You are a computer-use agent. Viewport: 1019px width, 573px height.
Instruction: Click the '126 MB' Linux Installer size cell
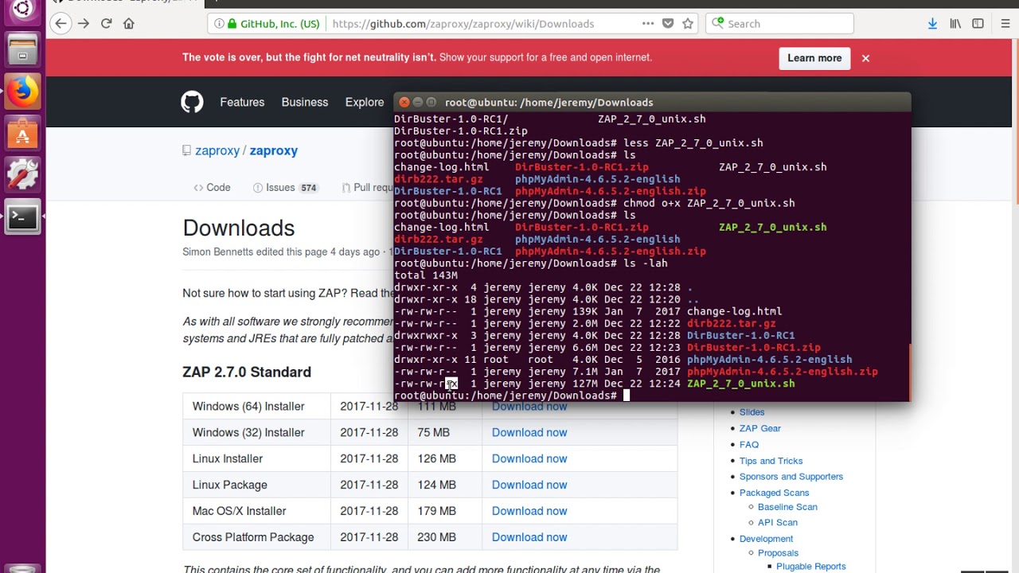click(437, 458)
